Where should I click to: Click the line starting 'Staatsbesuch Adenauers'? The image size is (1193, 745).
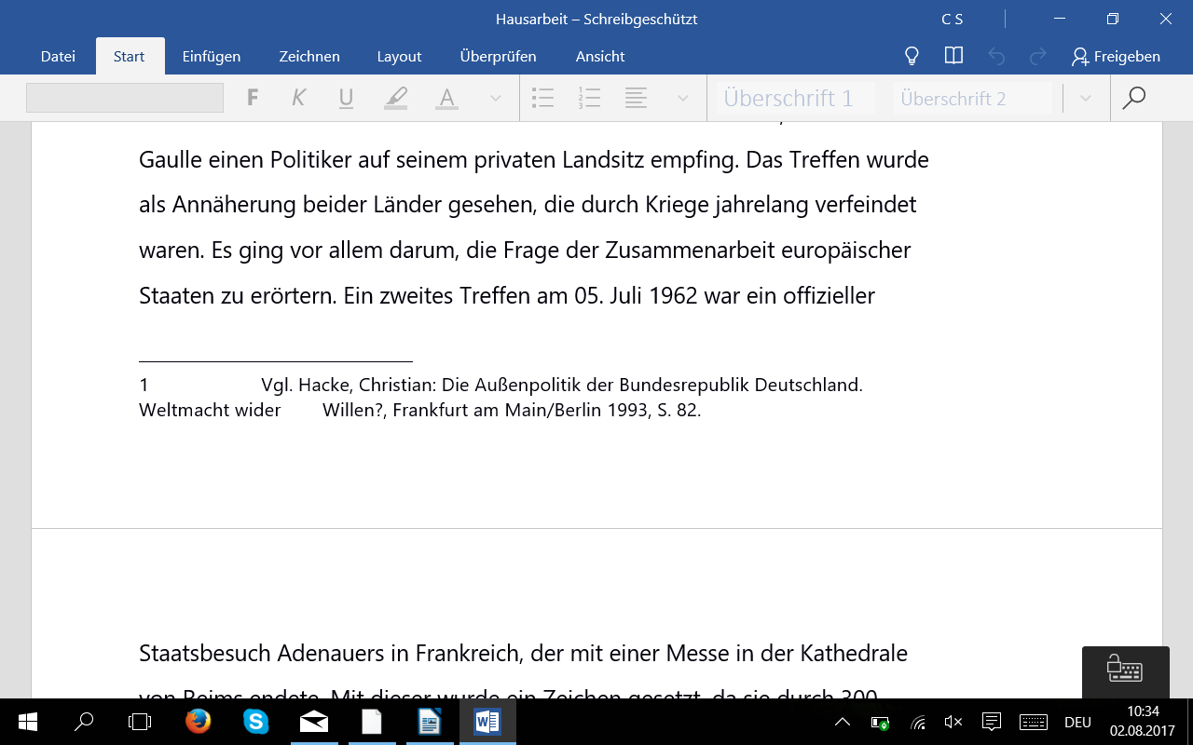click(523, 653)
